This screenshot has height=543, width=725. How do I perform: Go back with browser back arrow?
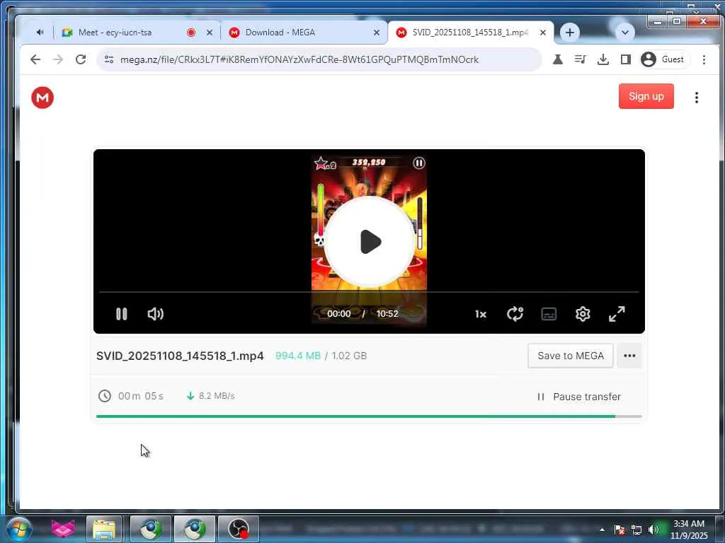35,59
